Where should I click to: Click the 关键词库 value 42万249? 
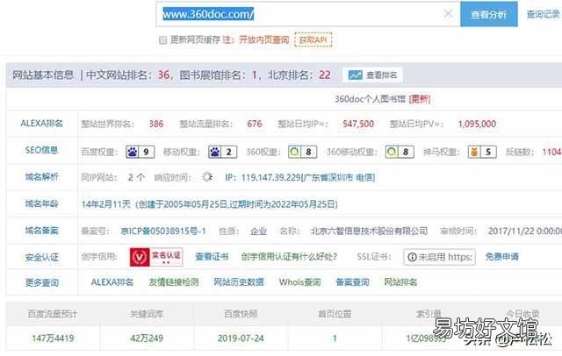147,338
